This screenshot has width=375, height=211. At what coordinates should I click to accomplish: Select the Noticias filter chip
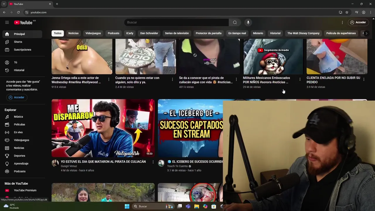coord(74,33)
